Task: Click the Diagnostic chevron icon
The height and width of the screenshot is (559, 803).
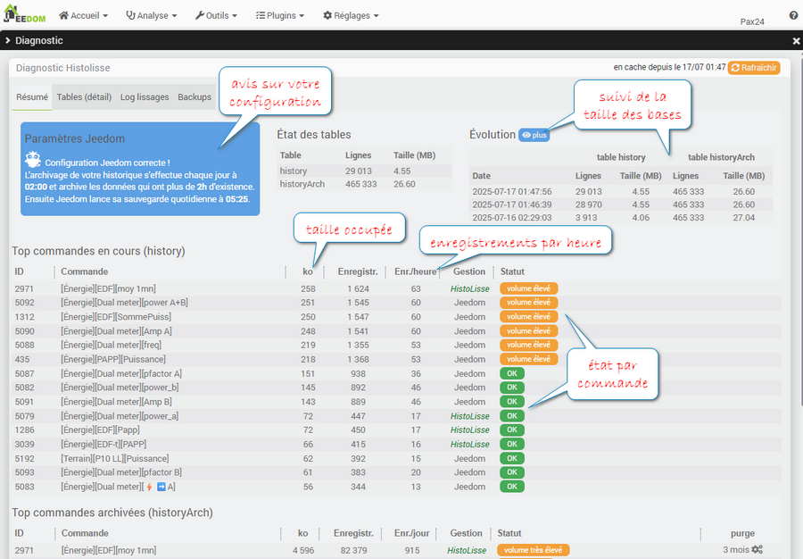Action: coord(8,40)
